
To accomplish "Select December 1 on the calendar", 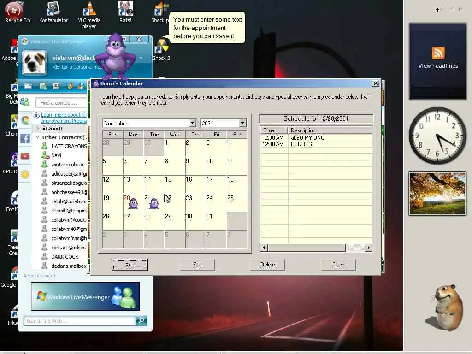I will [175, 147].
